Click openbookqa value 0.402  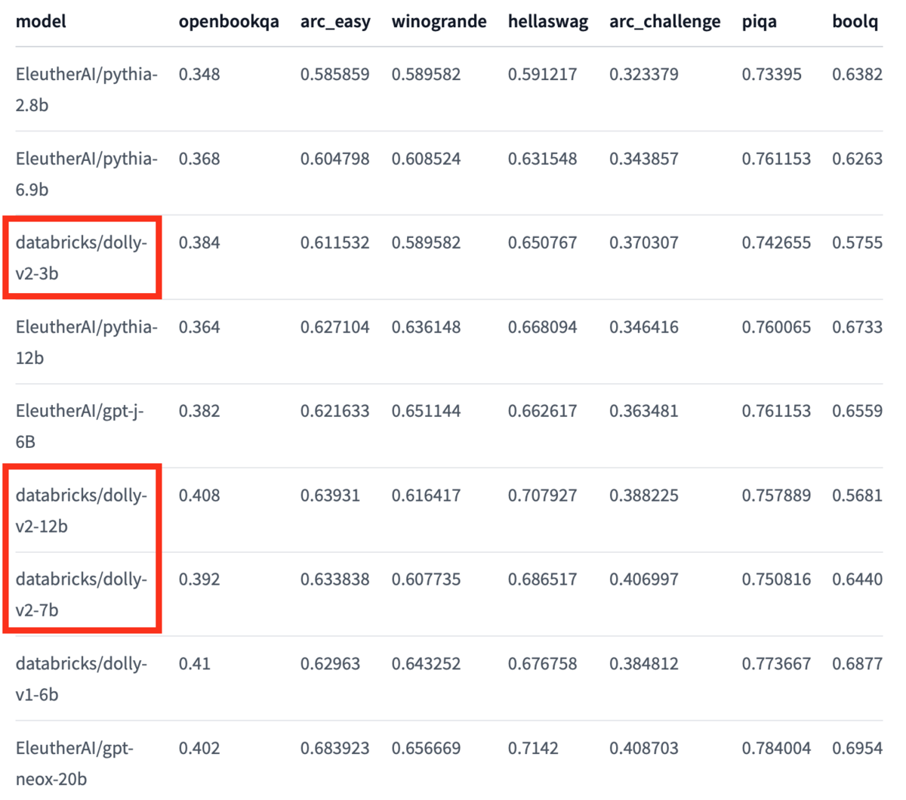coord(199,748)
